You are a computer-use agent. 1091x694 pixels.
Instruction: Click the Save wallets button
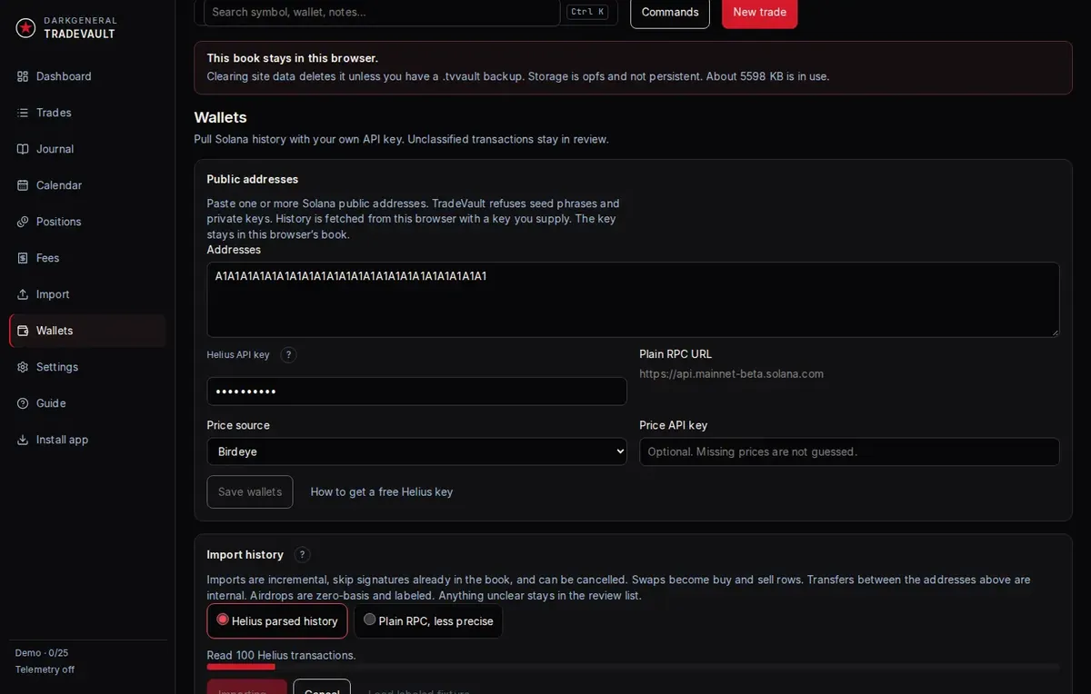(250, 492)
